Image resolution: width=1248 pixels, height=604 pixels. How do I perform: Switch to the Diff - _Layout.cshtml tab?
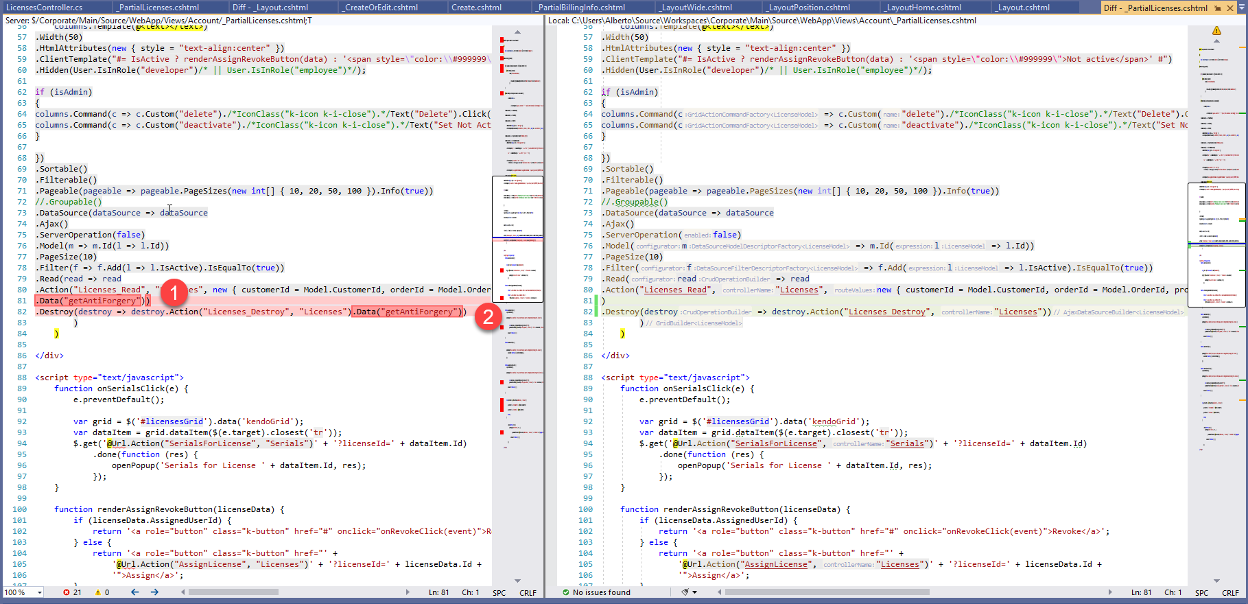(x=270, y=8)
